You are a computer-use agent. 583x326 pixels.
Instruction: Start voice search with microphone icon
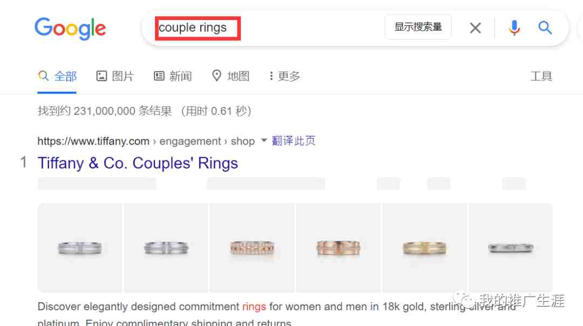click(x=514, y=28)
